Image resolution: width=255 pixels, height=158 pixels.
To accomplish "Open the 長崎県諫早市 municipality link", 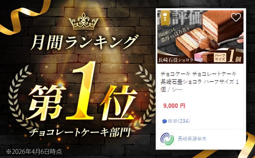I will point(192,139).
